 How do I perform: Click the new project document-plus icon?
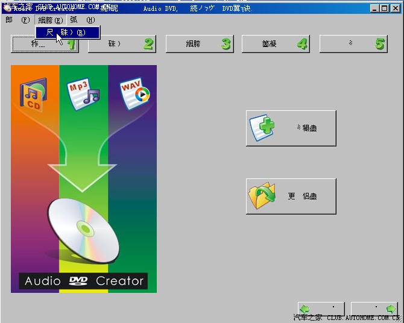pyautogui.click(x=263, y=128)
